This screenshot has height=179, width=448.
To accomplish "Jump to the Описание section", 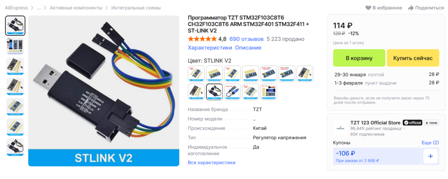I will point(248,48).
